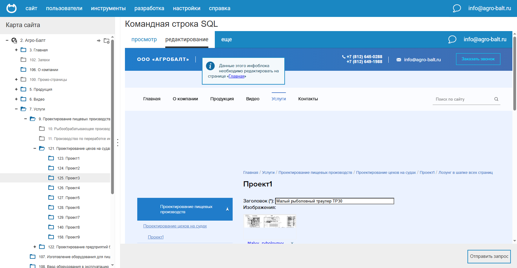Click the folder icon of 106. О компании

[23, 70]
